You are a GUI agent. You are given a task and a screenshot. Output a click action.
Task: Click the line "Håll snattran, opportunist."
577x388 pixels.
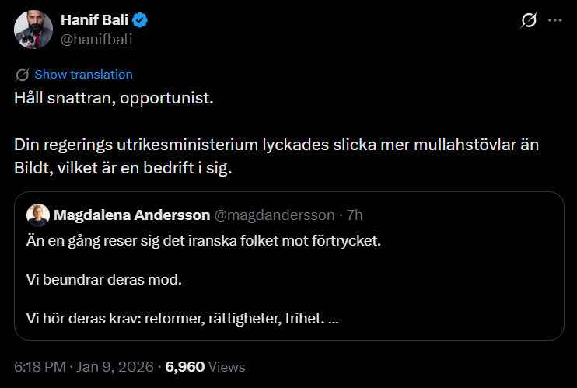(114, 98)
